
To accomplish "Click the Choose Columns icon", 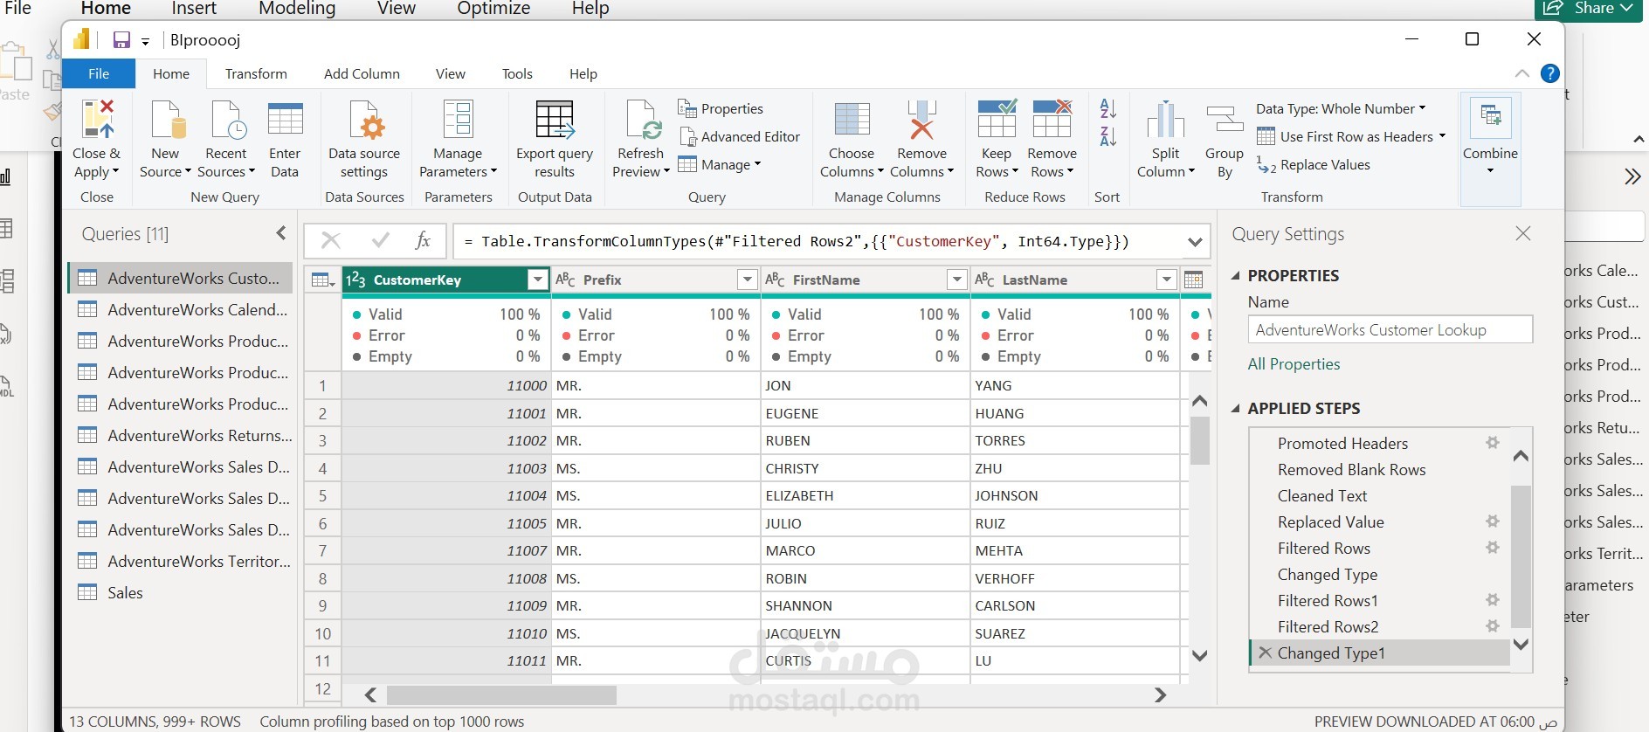I will tap(852, 119).
